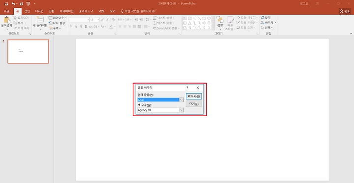The width and height of the screenshot is (354, 183).
Task: Switch to the 보기 (View) tab
Action: pos(113,11)
